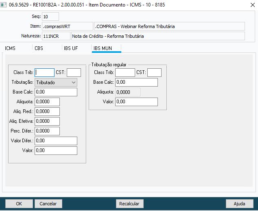The image size is (258, 211).
Task: Click the Aliq. Efetiva field
Action: pyautogui.click(x=47, y=121)
